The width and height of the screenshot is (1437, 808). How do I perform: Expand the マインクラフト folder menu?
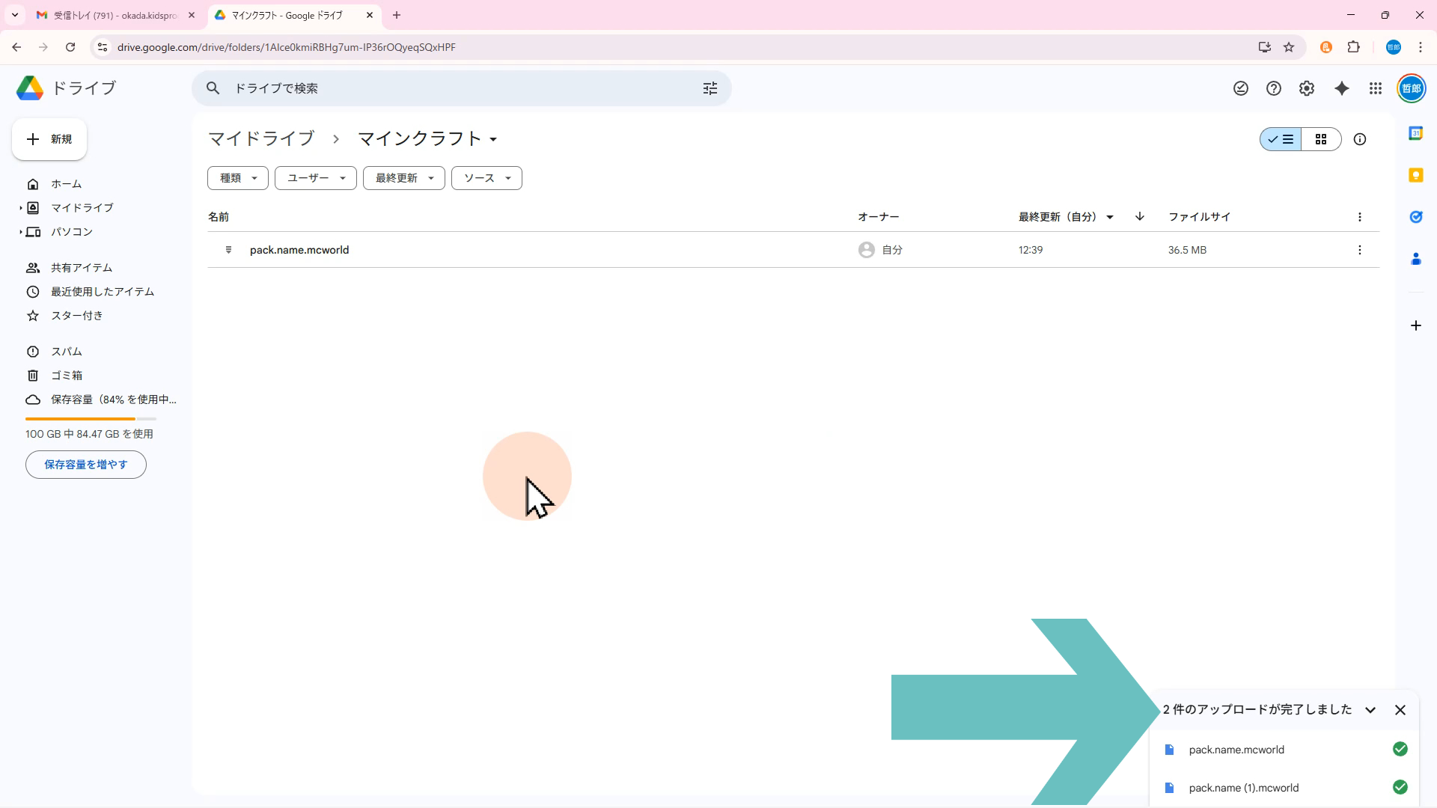pos(493,140)
